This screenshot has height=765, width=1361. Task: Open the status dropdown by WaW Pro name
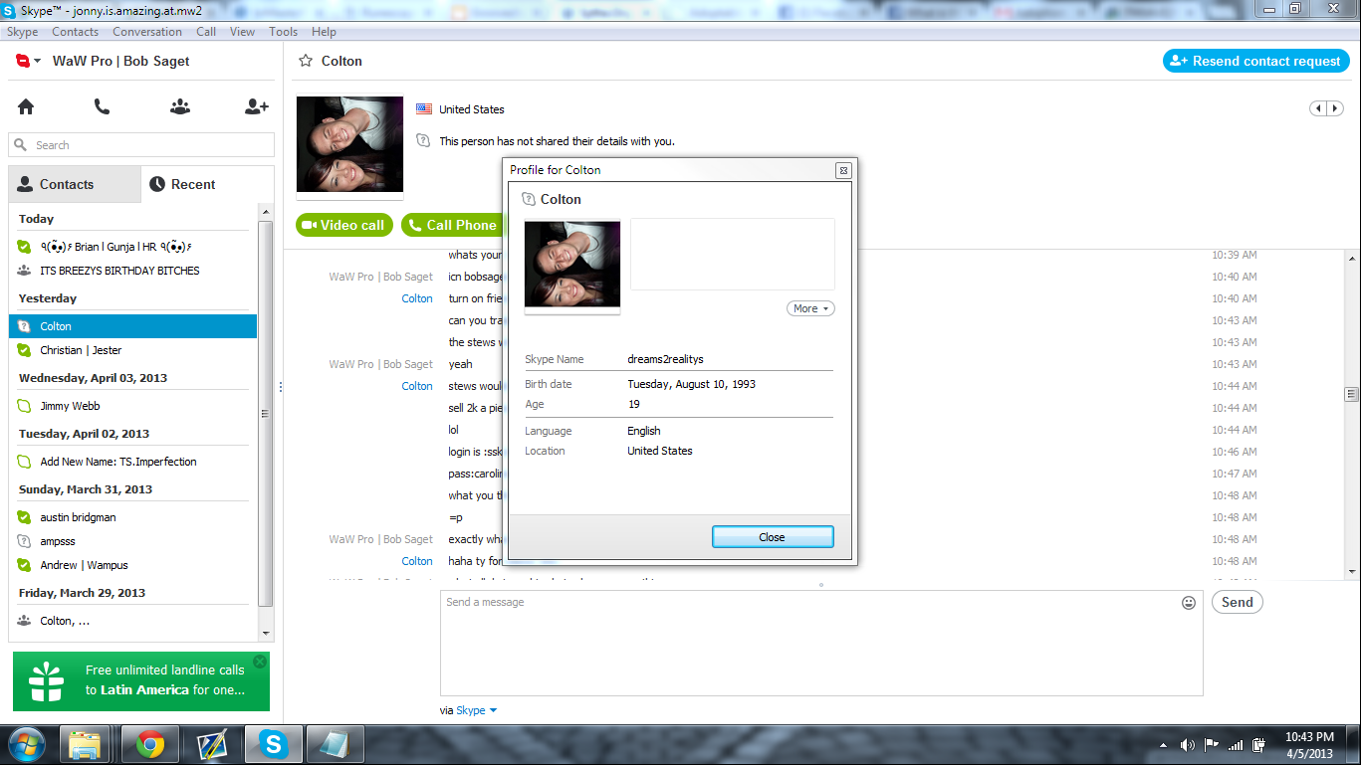(29, 61)
